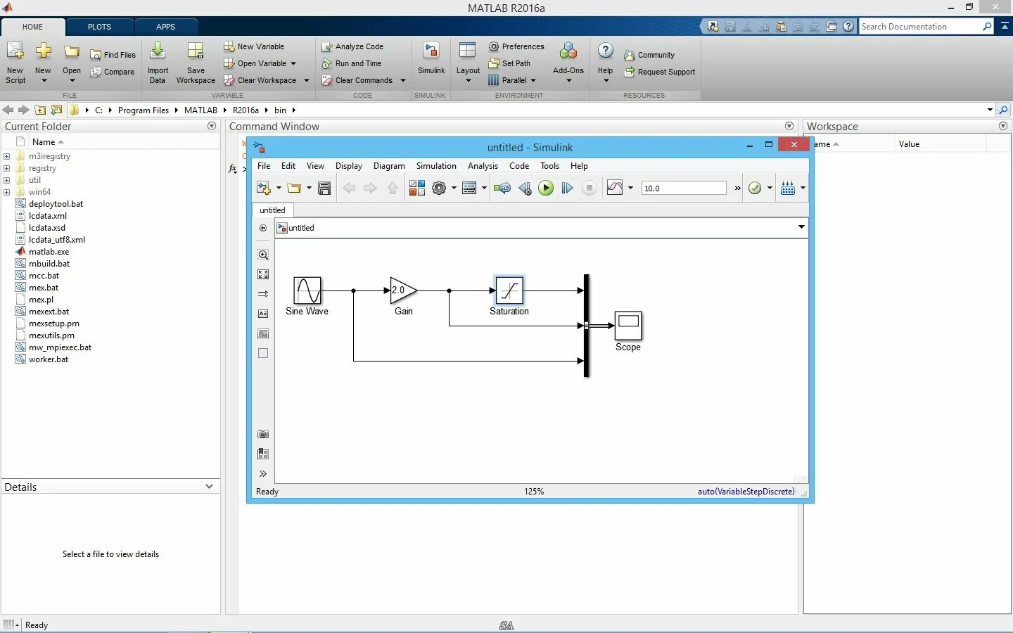Open the Layout dropdown
Viewport: 1013px width, 633px height.
pyautogui.click(x=468, y=63)
